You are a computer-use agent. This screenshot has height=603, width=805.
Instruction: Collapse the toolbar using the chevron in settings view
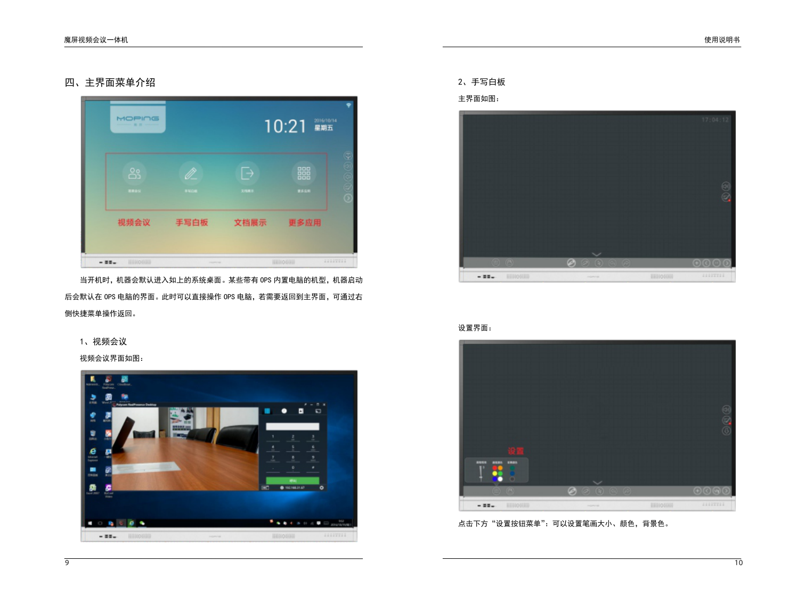[x=597, y=483]
